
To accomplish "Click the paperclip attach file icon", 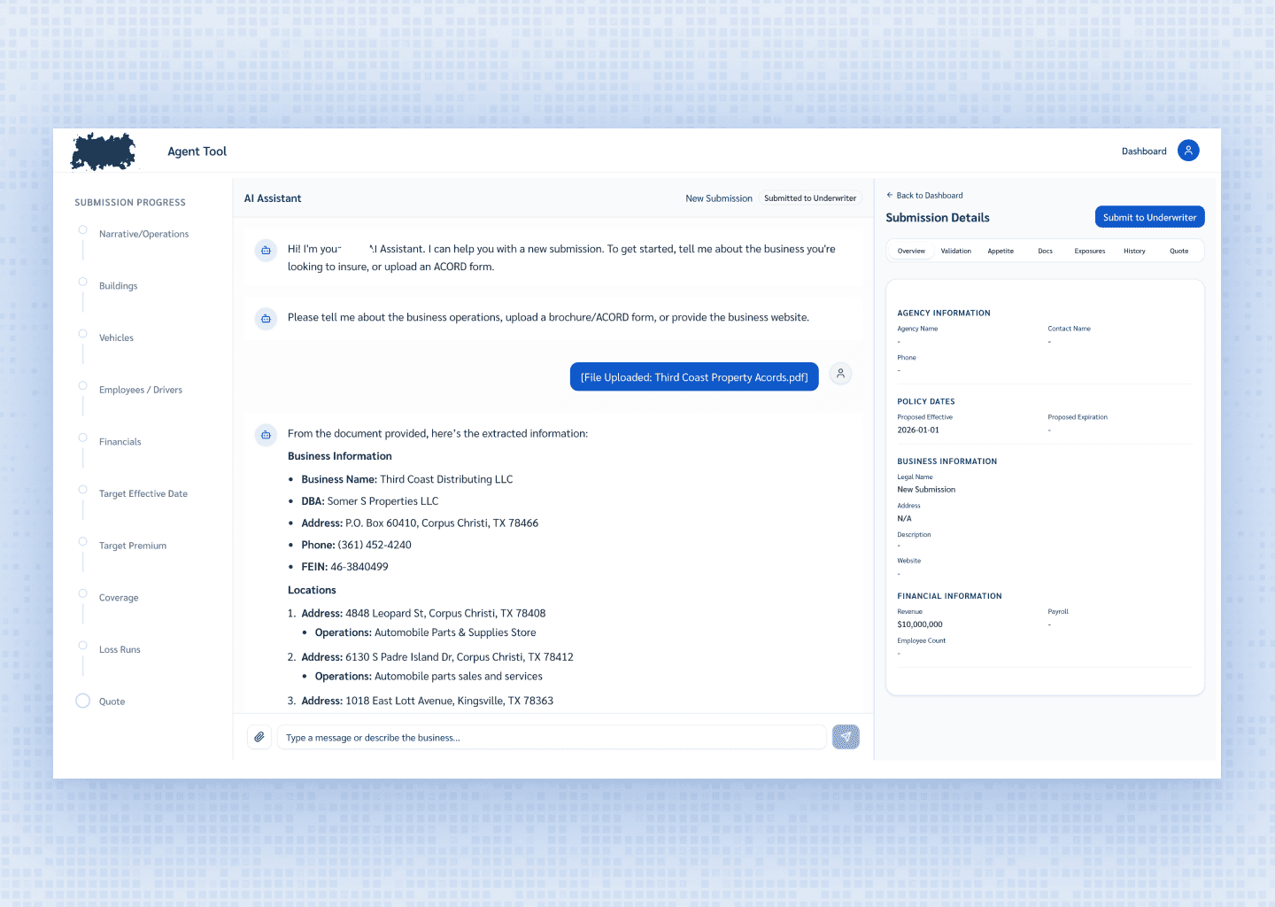I will (x=259, y=737).
